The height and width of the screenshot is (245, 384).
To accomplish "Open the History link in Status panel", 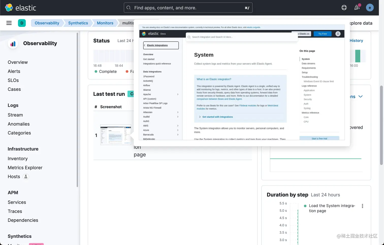I will (356, 41).
